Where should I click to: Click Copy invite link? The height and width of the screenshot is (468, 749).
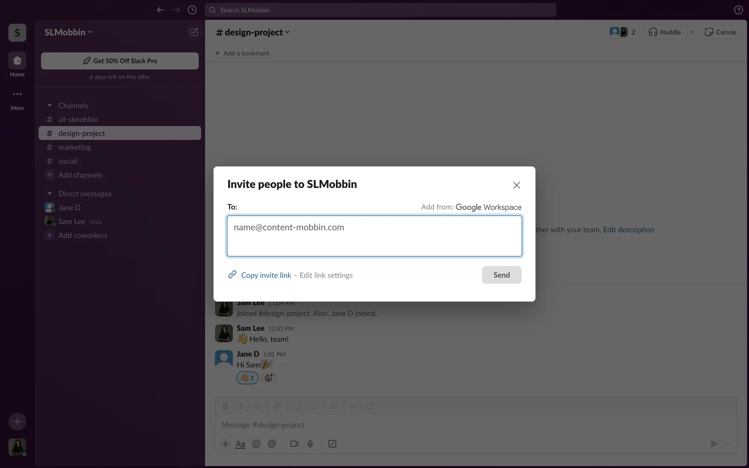tap(266, 275)
